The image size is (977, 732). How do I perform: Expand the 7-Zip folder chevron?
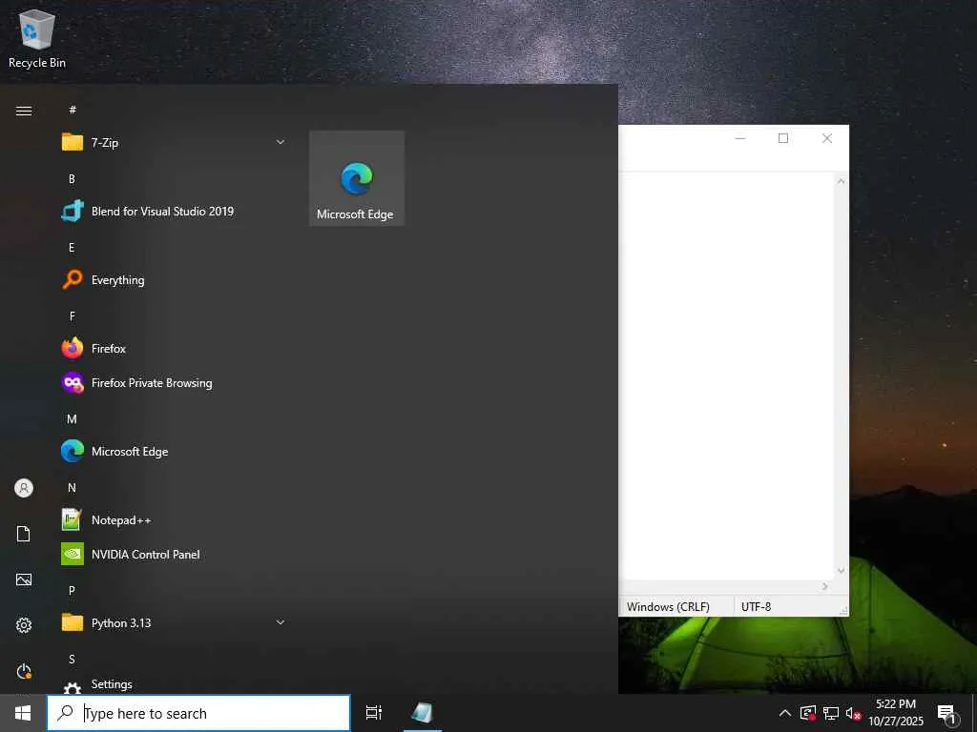281,143
